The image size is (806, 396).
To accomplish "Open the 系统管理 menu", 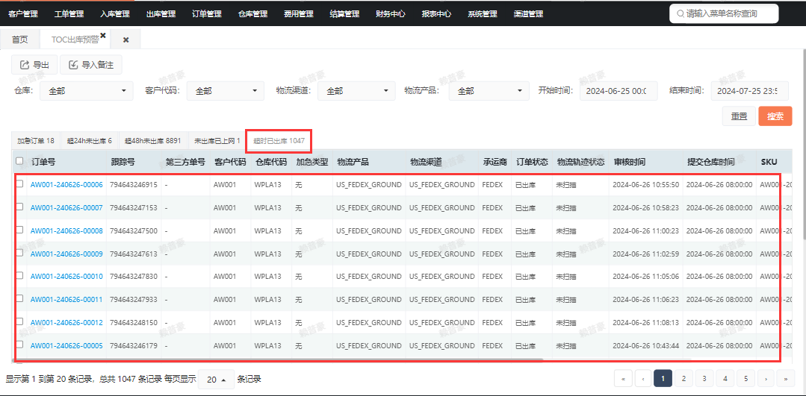I will (482, 14).
